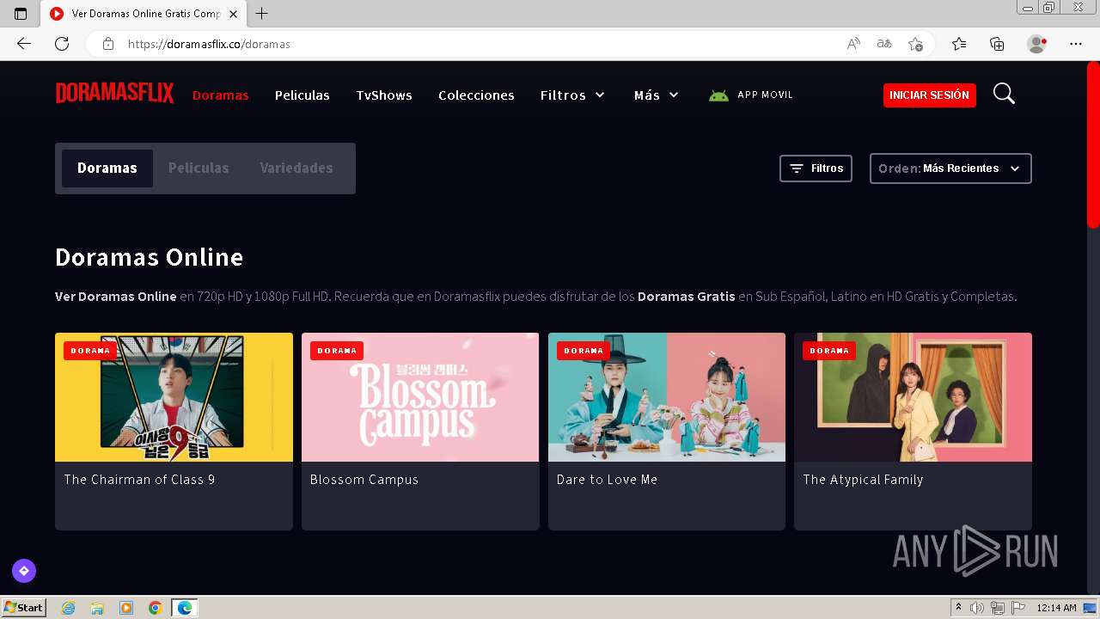Open Collections icon in Edge toolbar
This screenshot has width=1100, height=619.
coord(997,44)
